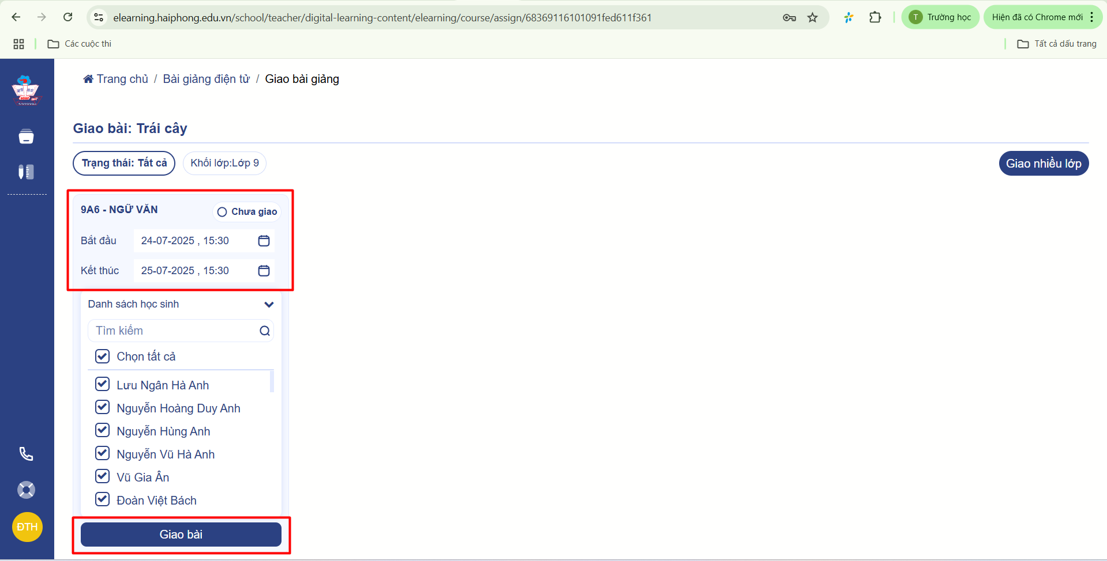Viewport: 1107px width, 561px height.
Task: Reload the page in the browser
Action: pyautogui.click(x=68, y=17)
